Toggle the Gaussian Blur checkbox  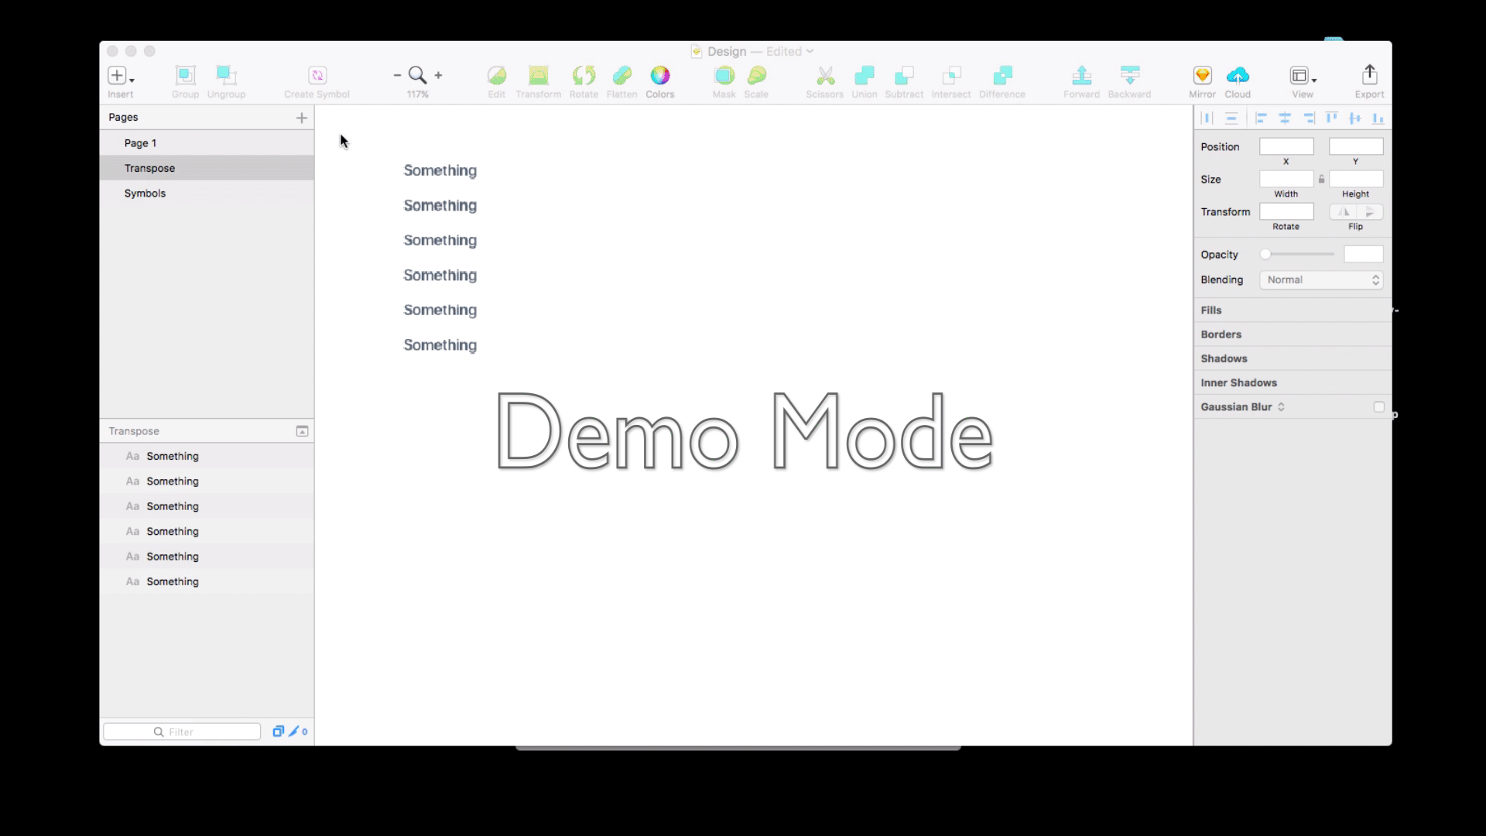tap(1378, 406)
